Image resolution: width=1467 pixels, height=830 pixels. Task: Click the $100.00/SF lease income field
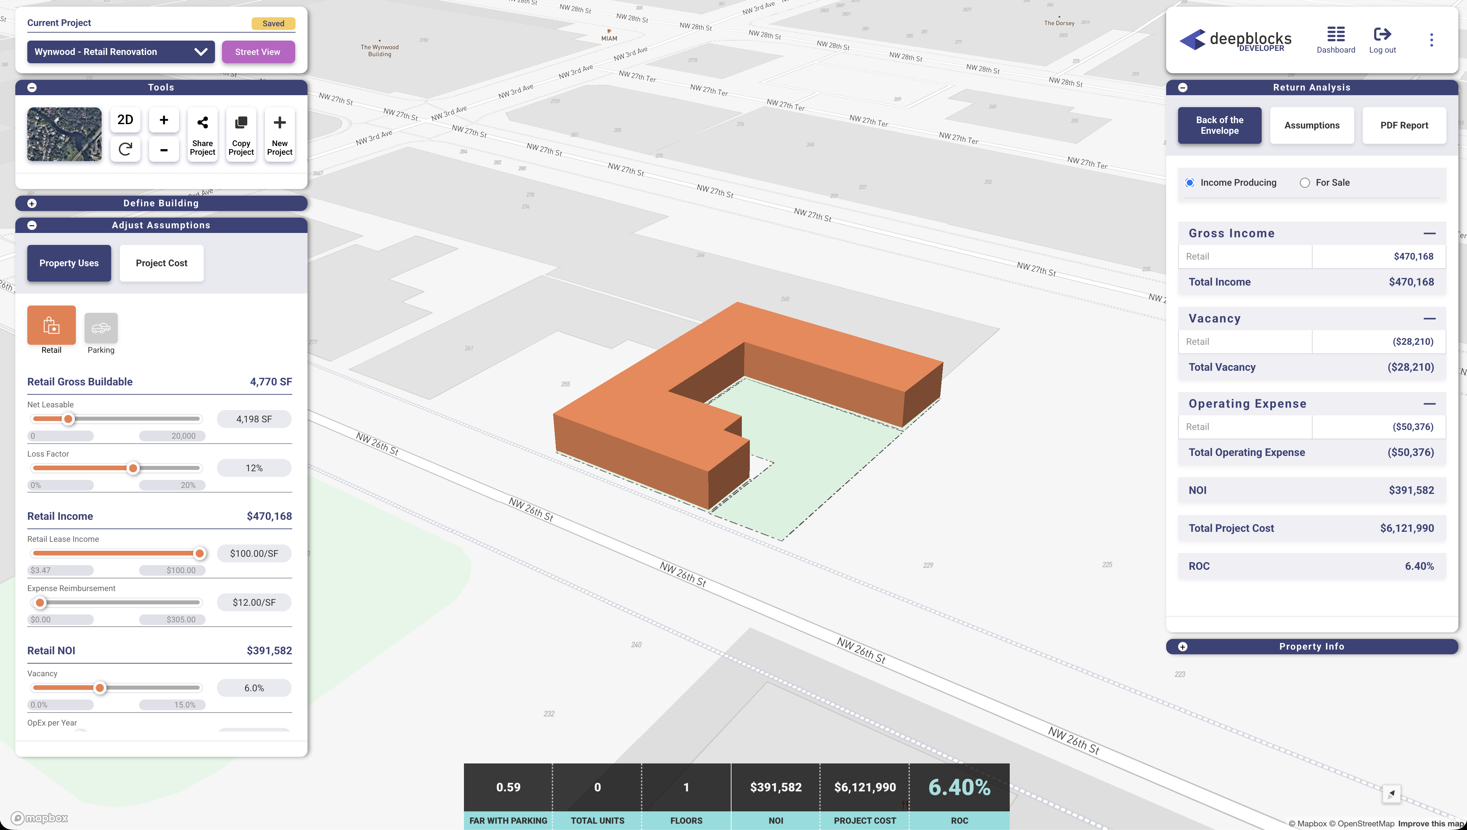pyautogui.click(x=254, y=553)
